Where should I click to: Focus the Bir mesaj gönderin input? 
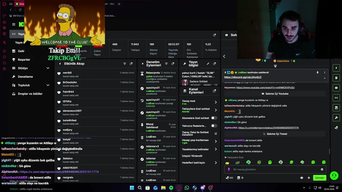tap(275, 169)
